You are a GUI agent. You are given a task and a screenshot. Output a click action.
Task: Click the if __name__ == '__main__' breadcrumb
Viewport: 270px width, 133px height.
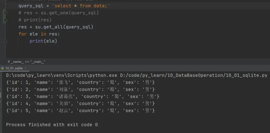[x=26, y=61]
